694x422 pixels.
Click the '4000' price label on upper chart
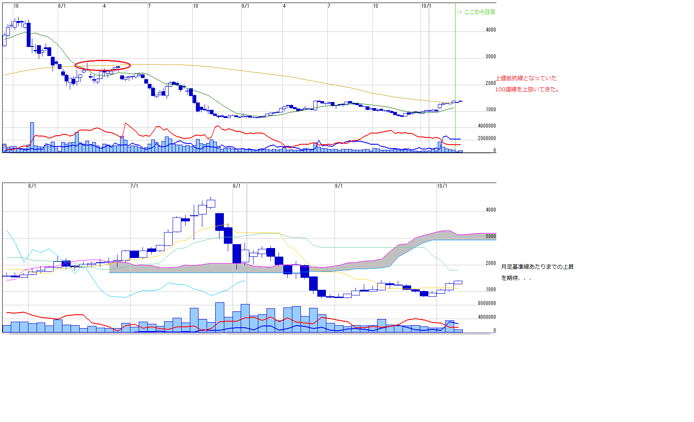tap(491, 30)
